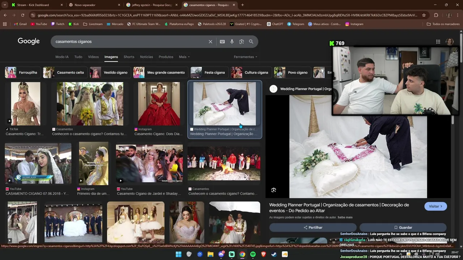
Task: Open Todos os marcadores folder
Action: coord(443,24)
